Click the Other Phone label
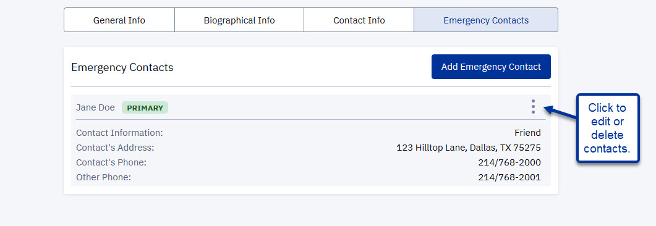 [x=104, y=178]
